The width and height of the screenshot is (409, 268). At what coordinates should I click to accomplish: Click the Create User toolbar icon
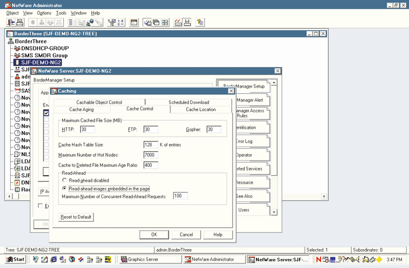[41, 22]
